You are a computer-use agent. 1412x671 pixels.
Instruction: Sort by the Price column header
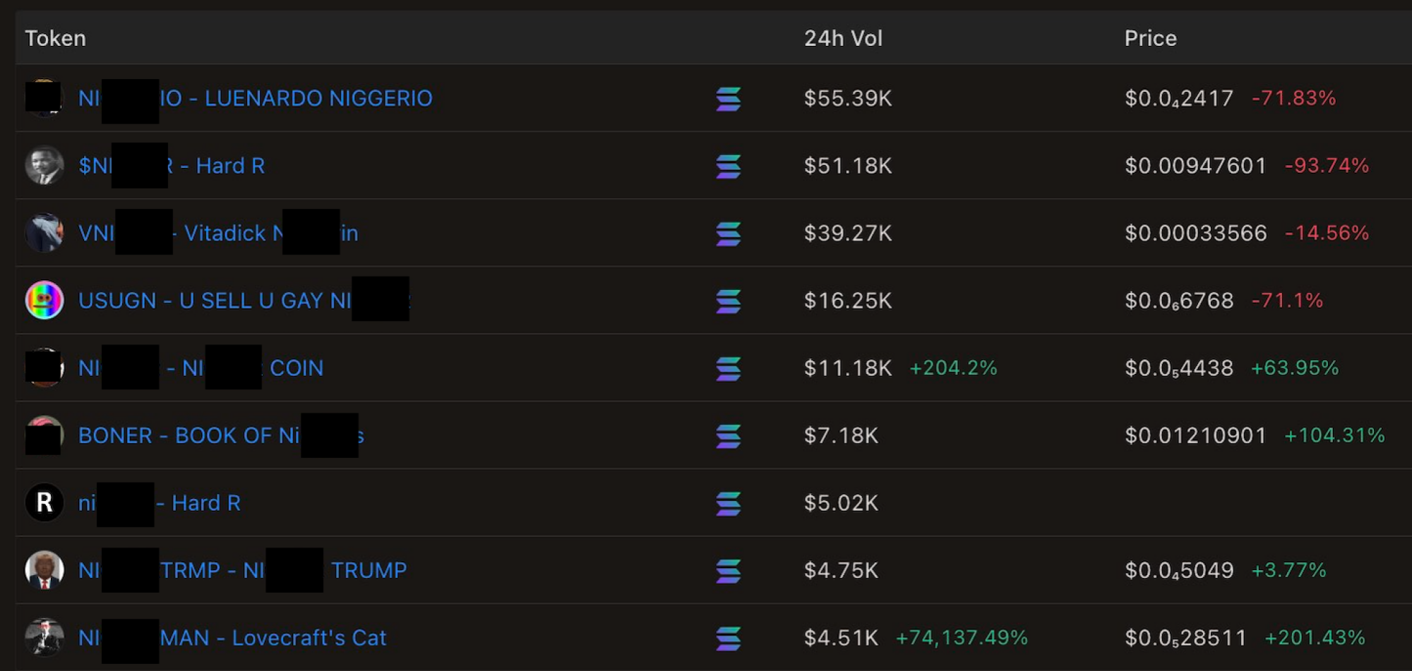tap(1150, 38)
